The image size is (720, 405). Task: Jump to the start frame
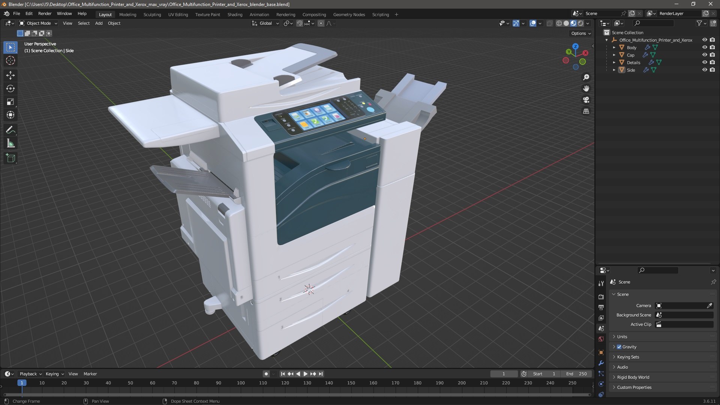[x=283, y=374]
